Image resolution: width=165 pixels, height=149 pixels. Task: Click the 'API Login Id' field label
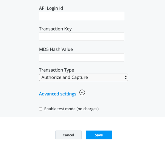[51, 8]
